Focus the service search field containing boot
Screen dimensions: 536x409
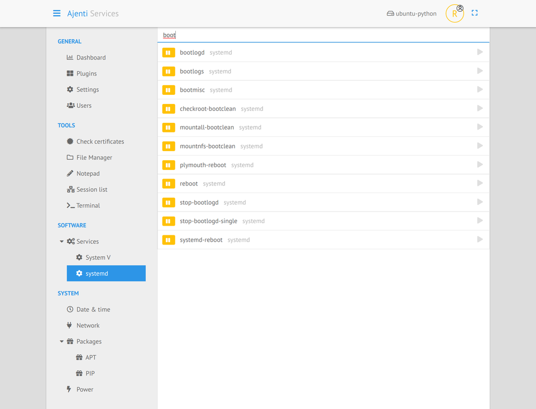(323, 35)
